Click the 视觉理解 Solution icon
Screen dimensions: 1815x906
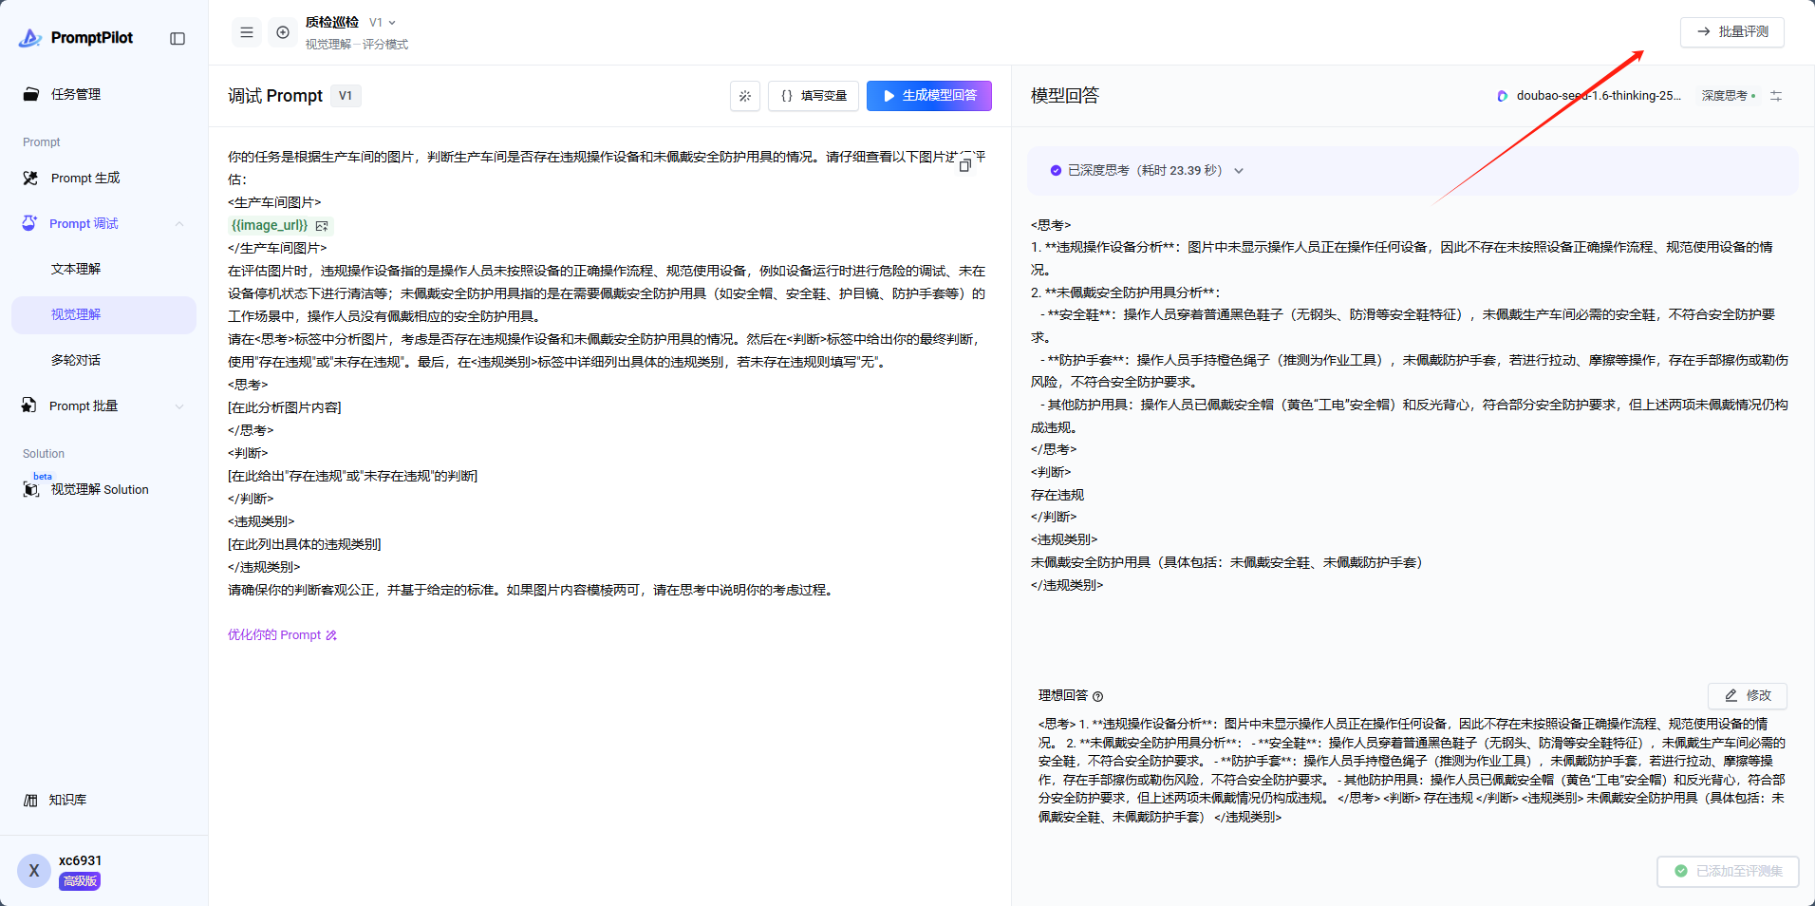pos(31,489)
